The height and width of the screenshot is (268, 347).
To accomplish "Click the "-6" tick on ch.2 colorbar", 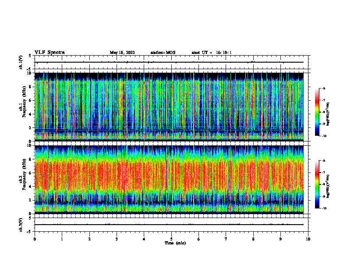I will 323,161.
